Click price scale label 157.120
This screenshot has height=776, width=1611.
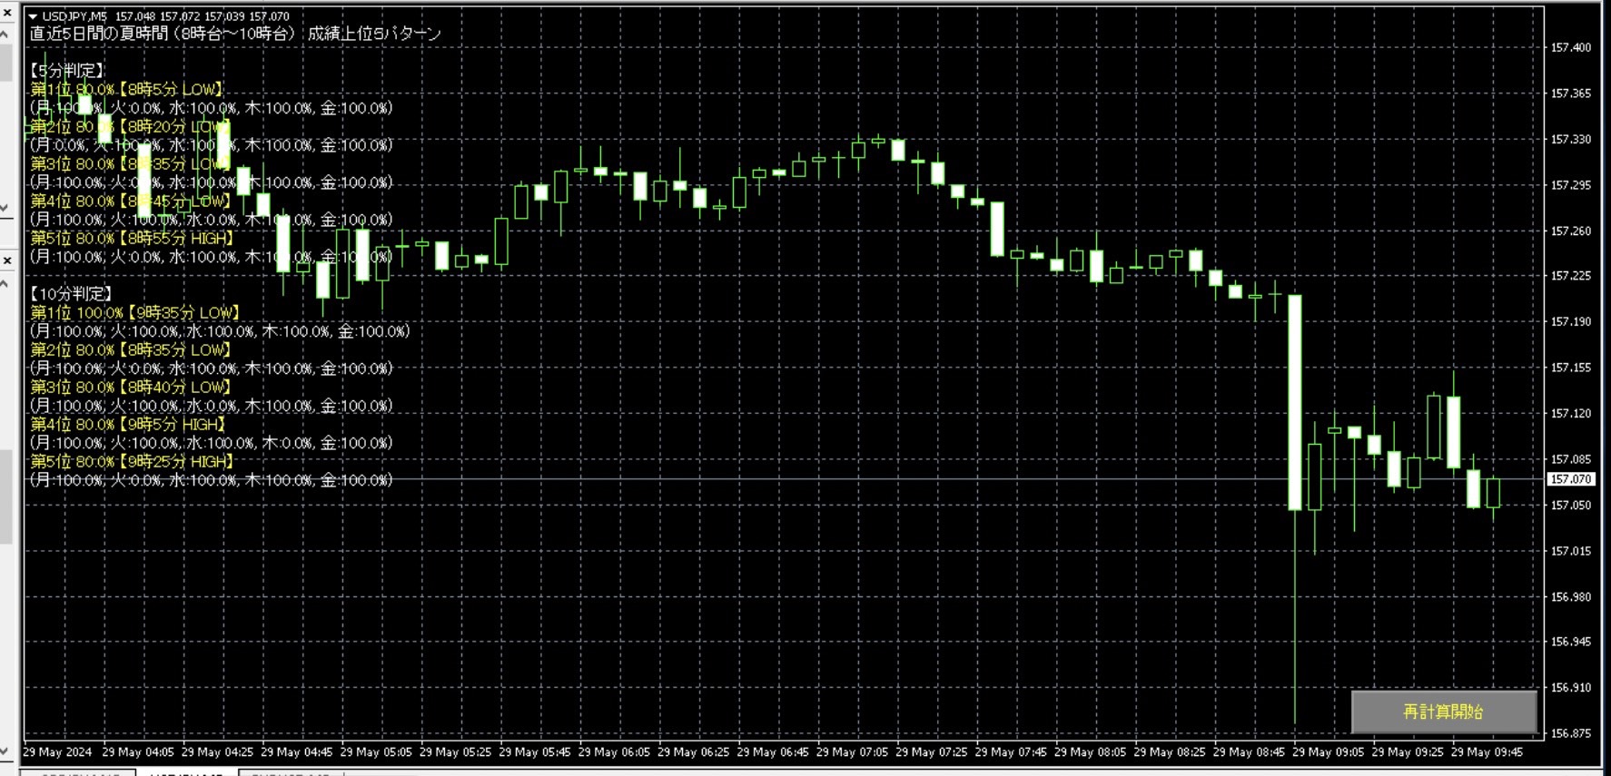point(1571,413)
